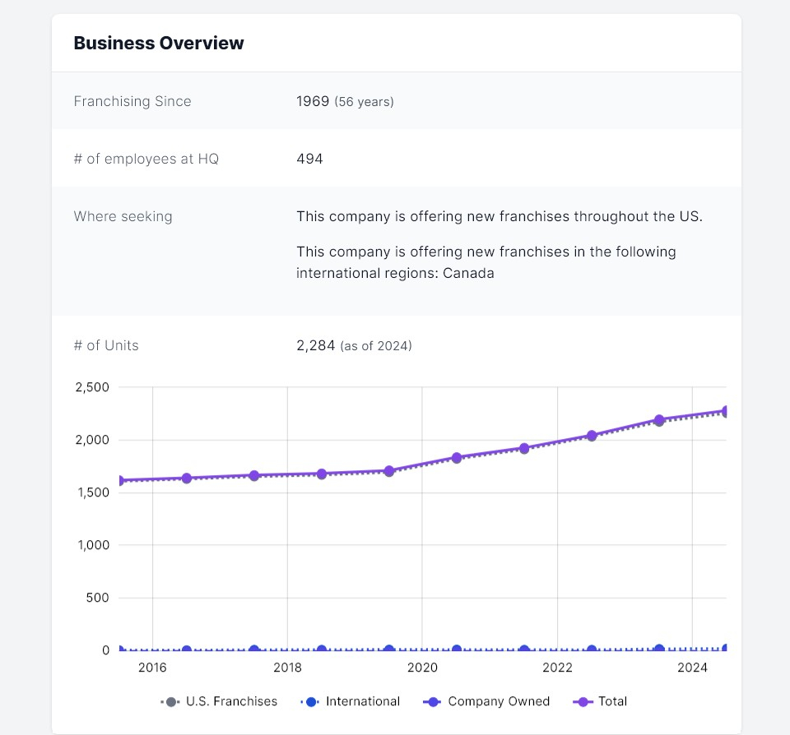Image resolution: width=790 pixels, height=735 pixels.
Task: Click the 2,500 y-axis label
Action: tap(91, 387)
